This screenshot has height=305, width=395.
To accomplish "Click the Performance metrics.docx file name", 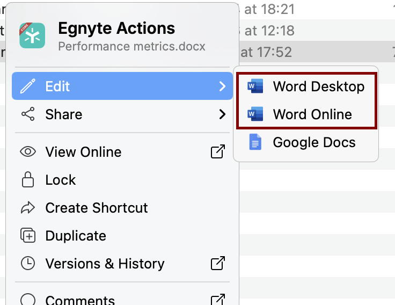I will pos(131,46).
